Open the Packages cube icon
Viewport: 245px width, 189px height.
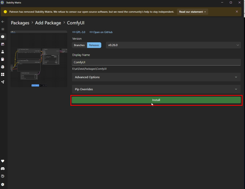pos(3,37)
